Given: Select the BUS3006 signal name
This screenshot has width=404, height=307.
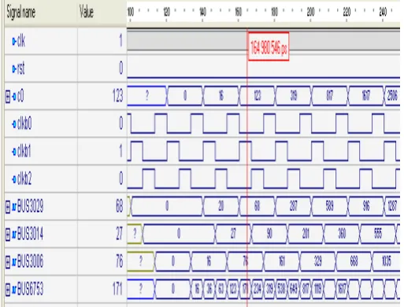Looking at the screenshot, I should tap(30, 261).
